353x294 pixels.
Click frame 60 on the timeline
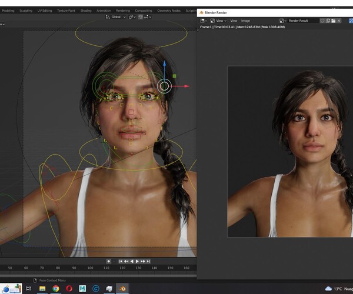point(26,268)
